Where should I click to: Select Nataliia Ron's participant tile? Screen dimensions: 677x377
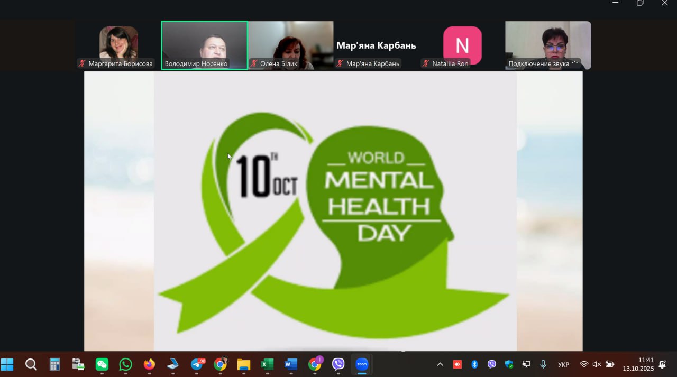pos(462,45)
